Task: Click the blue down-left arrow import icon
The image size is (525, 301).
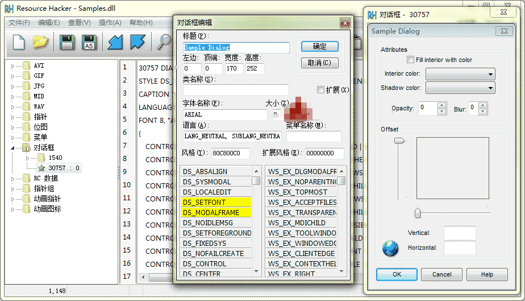Action: click(x=115, y=42)
